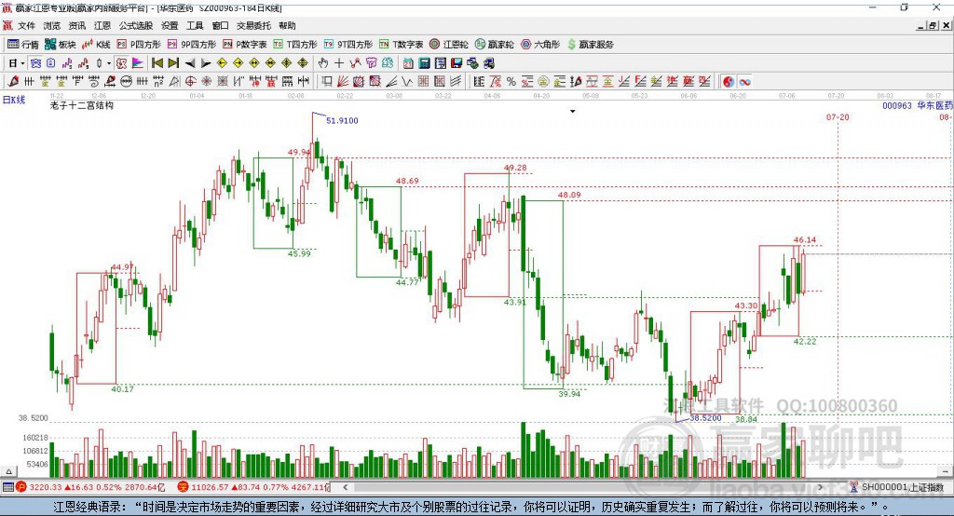Jump to first bar icon

(157, 63)
